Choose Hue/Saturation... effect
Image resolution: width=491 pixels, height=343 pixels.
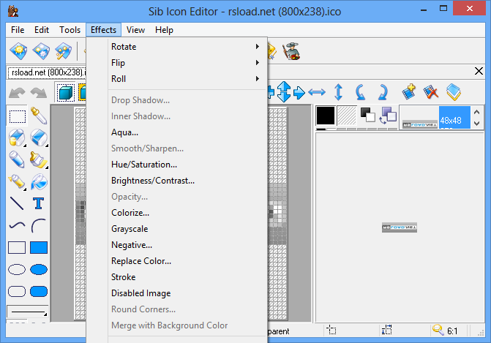pos(176,165)
